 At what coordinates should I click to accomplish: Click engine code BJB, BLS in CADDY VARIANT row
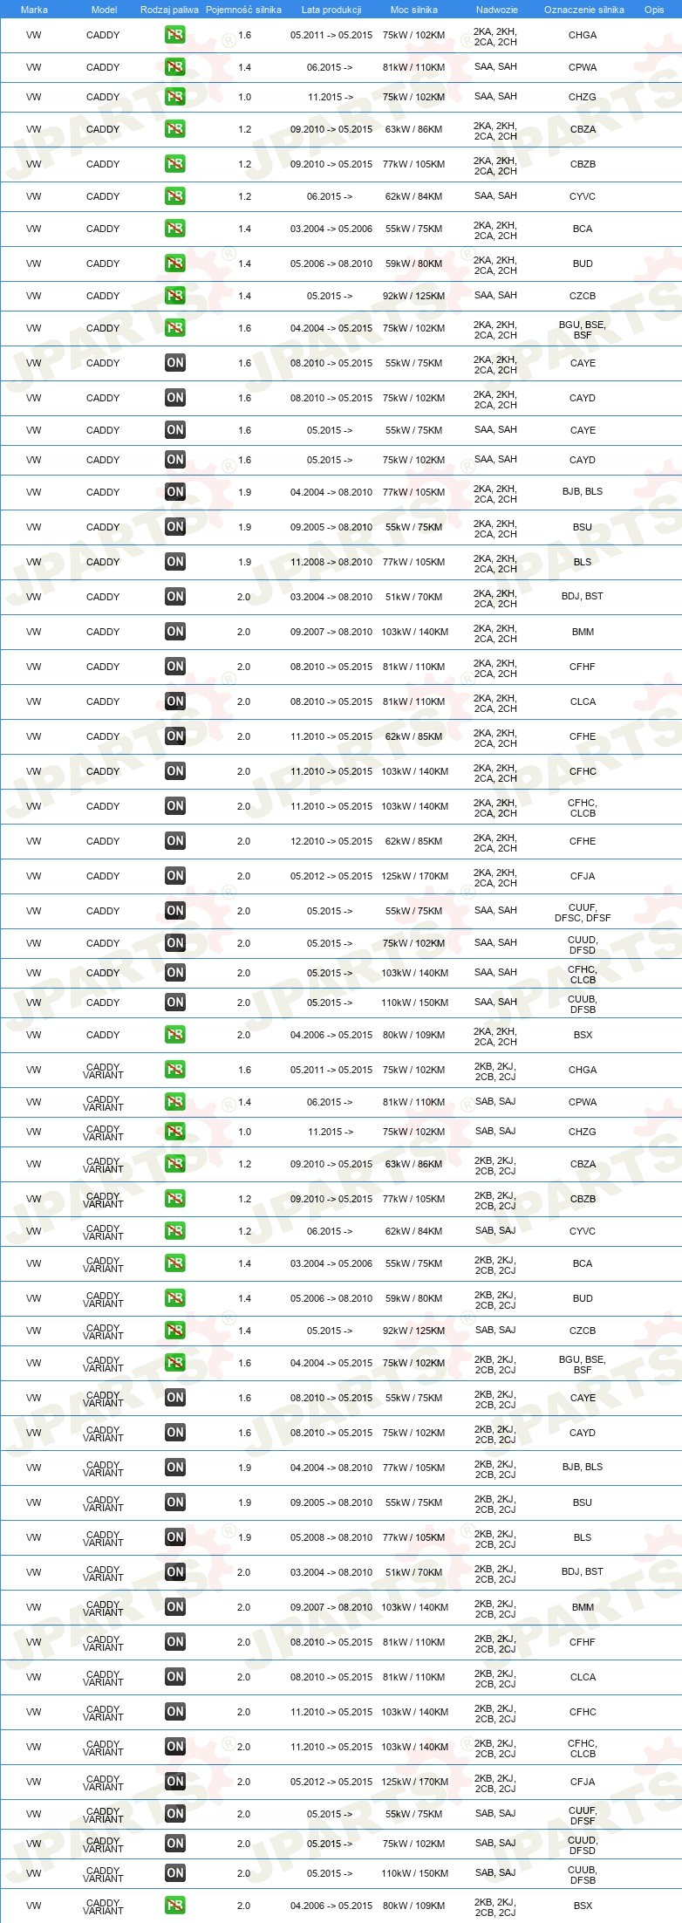tap(583, 1467)
